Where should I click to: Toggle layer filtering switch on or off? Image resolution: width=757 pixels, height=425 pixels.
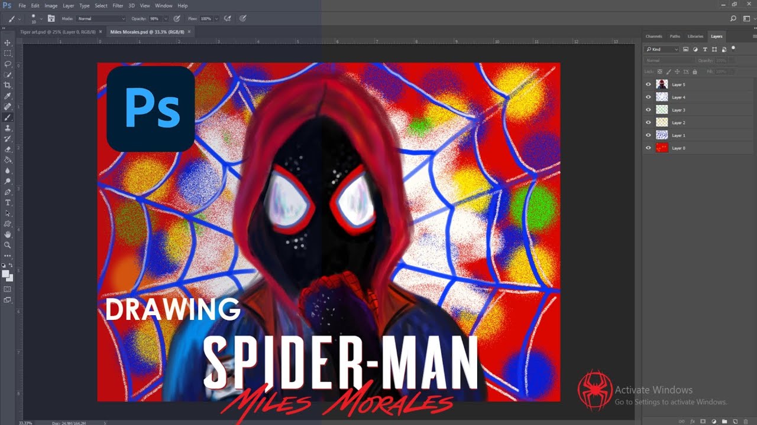click(733, 48)
